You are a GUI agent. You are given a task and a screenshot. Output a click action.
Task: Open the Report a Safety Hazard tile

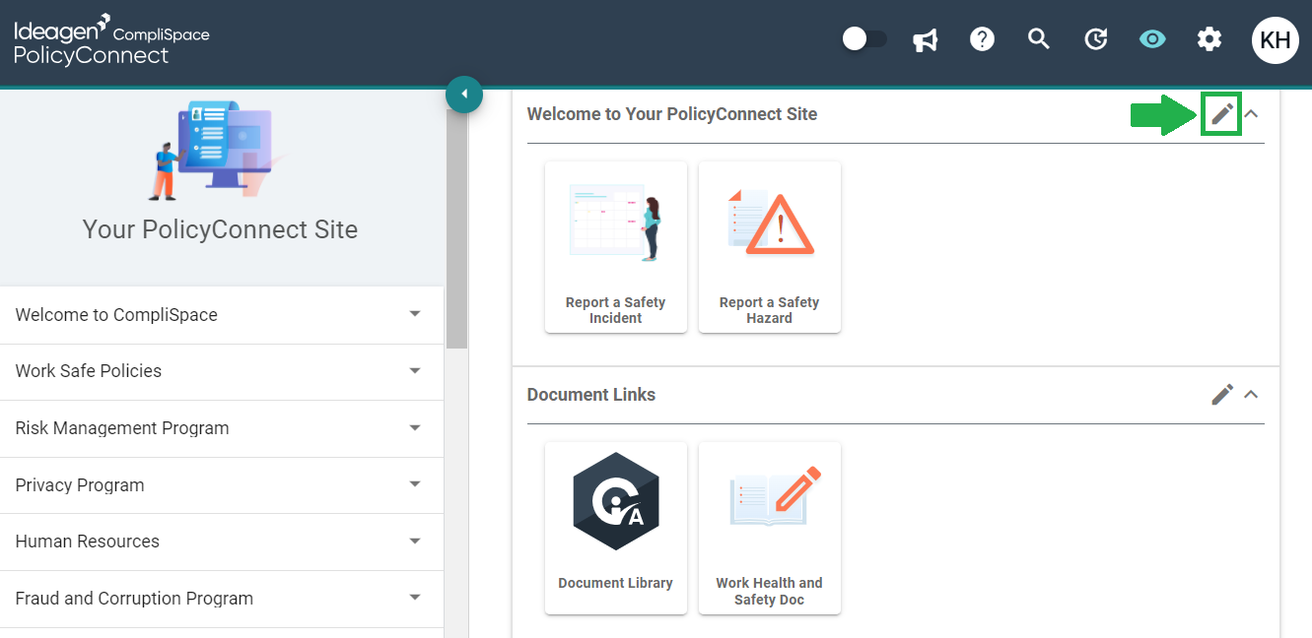[770, 247]
